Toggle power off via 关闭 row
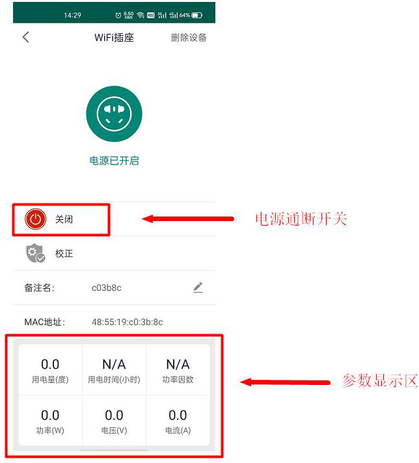 (114, 219)
